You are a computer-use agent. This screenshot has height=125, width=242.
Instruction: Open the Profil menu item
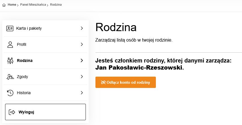tap(45, 44)
